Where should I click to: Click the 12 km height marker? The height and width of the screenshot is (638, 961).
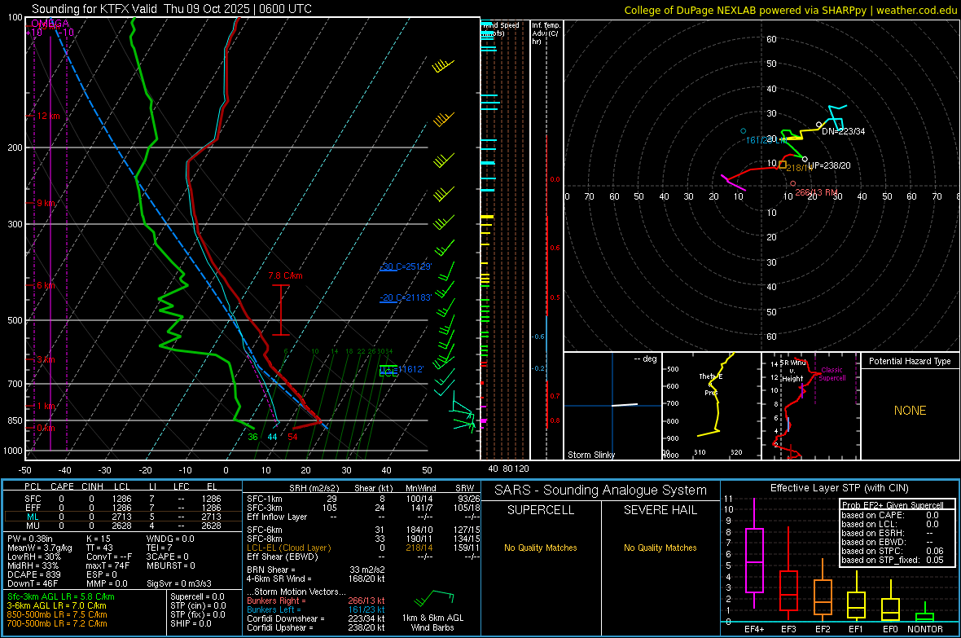[48, 116]
